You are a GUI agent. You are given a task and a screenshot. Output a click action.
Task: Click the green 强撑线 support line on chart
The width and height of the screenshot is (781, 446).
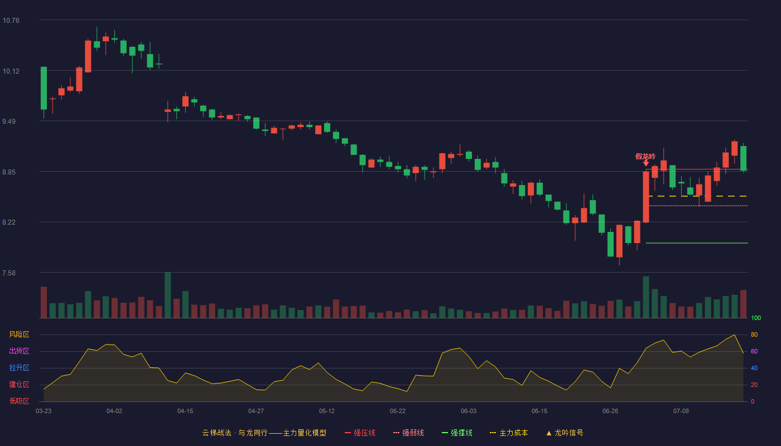697,243
